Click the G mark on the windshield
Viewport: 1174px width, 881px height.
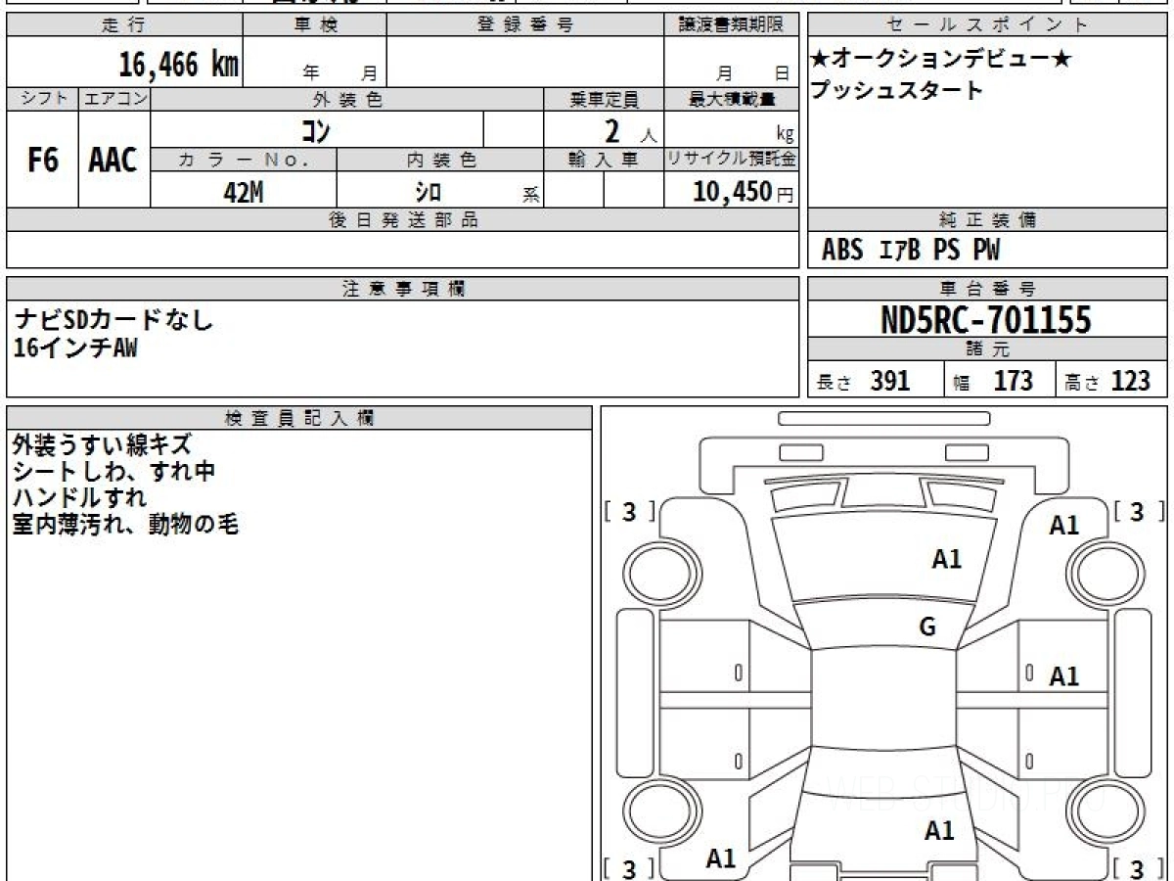pyautogui.click(x=927, y=627)
